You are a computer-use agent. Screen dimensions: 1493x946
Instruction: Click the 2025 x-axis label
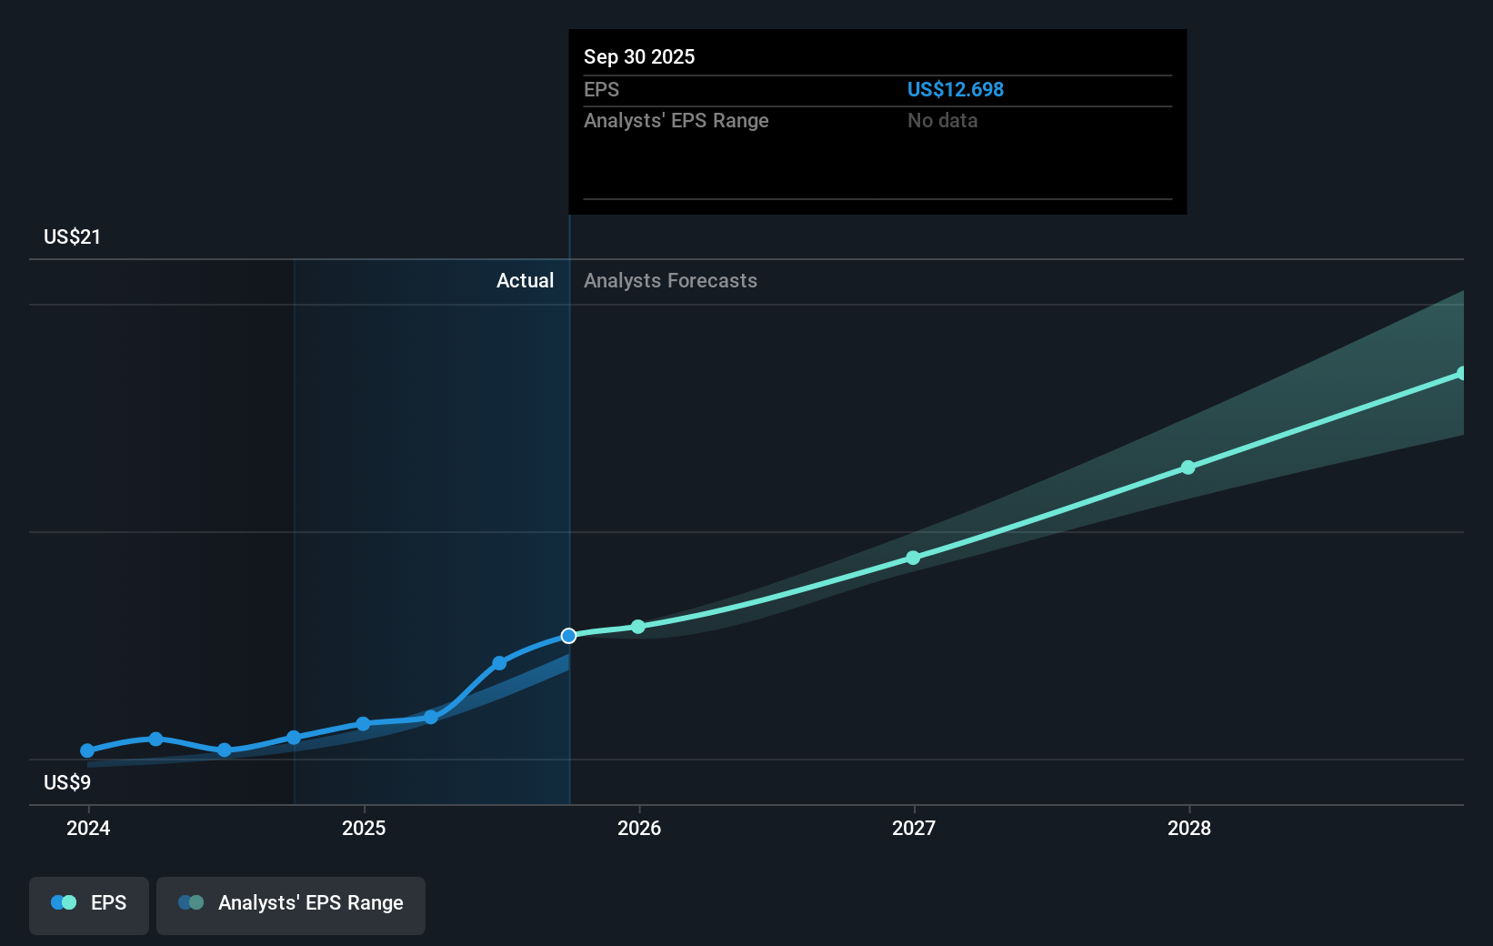click(x=364, y=828)
